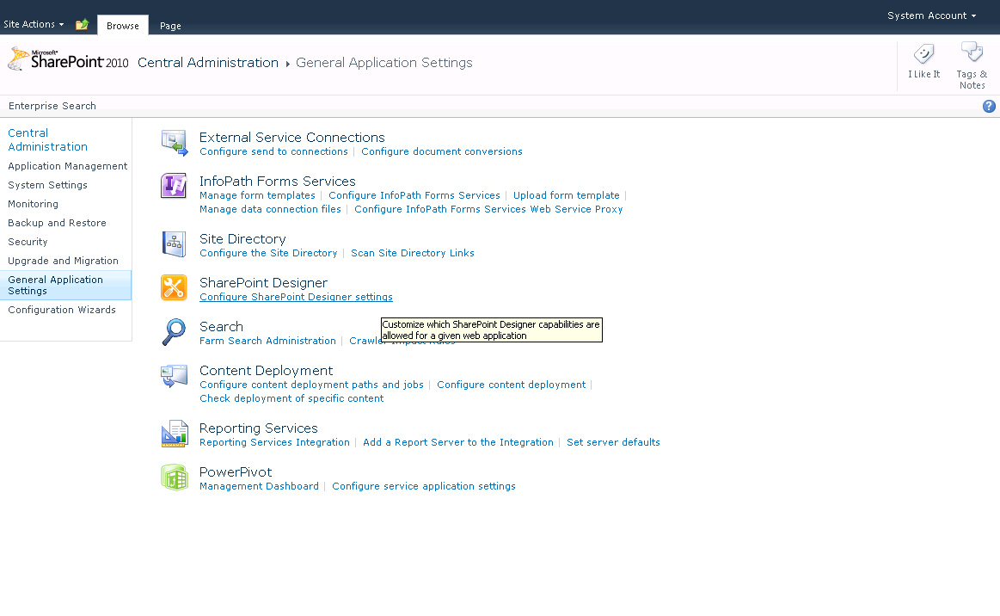The image size is (1000, 616).
Task: Go to Central Administration in sidebar
Action: (47, 139)
